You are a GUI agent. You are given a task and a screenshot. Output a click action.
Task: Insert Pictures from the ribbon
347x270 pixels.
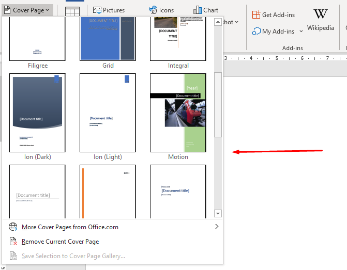pyautogui.click(x=109, y=10)
